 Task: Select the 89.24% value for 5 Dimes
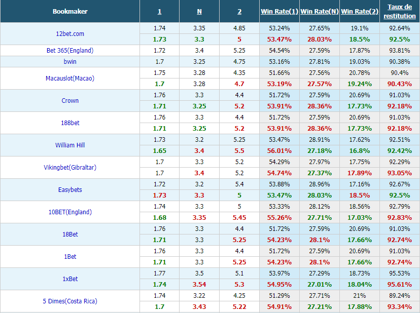coord(400,296)
